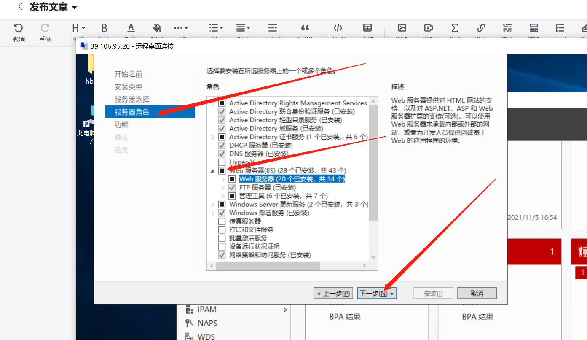The height and width of the screenshot is (340, 587).
Task: Click the red tile tool icon in Server Manager
Action: [x=582, y=252]
